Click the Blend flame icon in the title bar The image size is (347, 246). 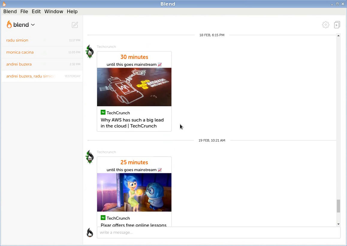click(4, 4)
